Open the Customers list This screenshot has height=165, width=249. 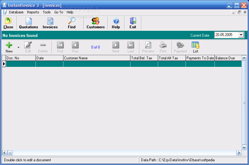coord(96,23)
